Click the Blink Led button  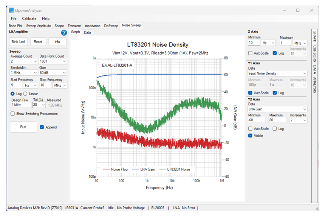[x=18, y=42]
